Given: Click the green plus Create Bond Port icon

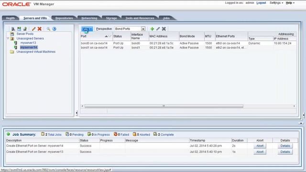Looking at the screenshot, I should (152, 29).
